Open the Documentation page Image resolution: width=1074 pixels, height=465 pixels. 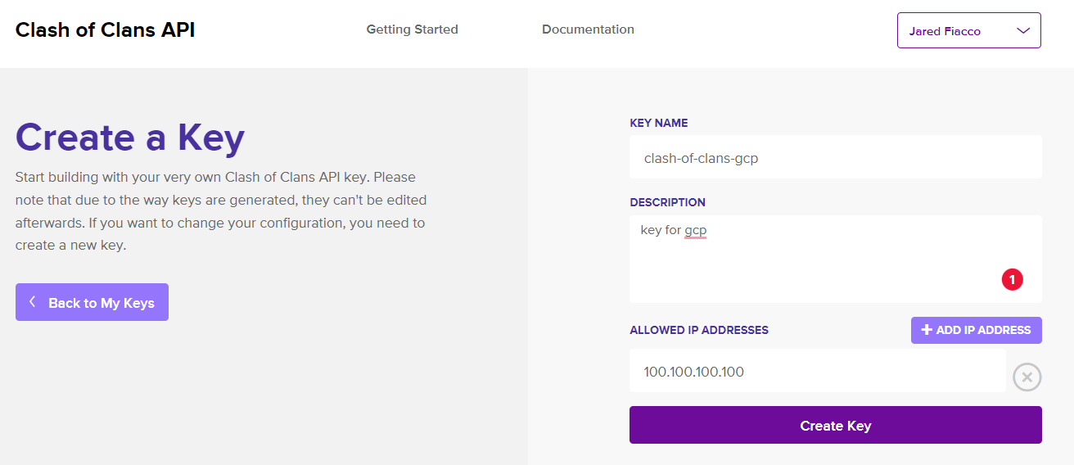pyautogui.click(x=588, y=29)
